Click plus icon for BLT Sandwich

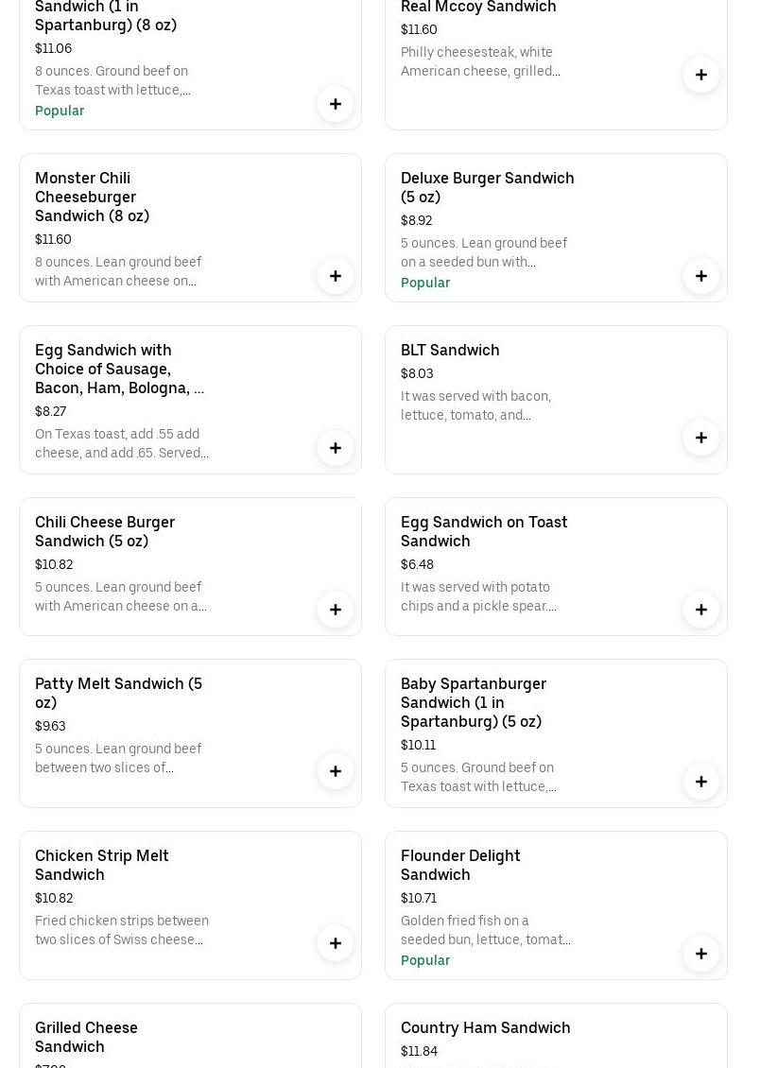point(701,438)
